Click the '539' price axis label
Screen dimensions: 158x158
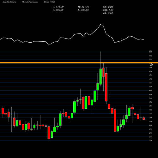point(150,60)
